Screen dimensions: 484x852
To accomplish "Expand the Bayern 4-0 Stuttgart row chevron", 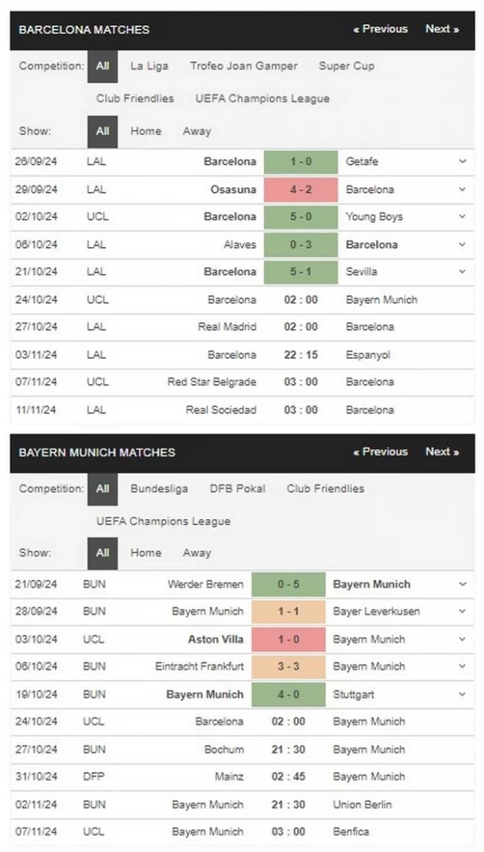I will tap(462, 695).
